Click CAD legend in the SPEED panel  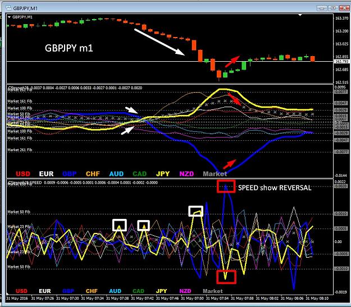138,291
